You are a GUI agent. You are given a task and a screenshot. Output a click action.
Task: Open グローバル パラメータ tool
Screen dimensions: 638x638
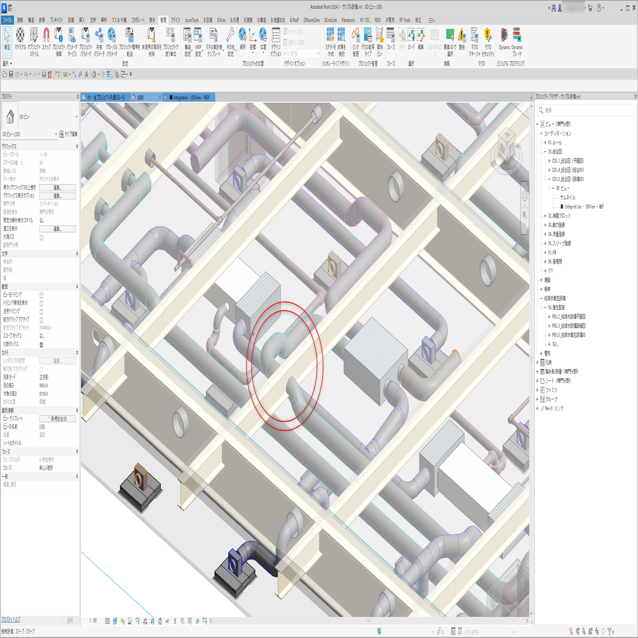(x=112, y=42)
